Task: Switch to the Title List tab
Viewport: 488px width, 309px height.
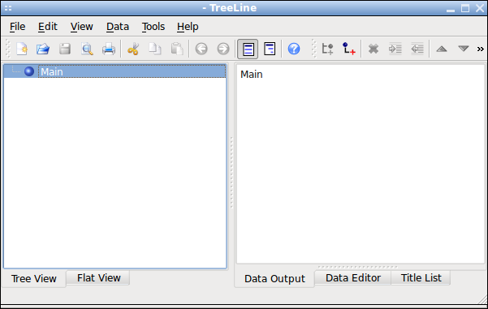Action: coord(421,277)
